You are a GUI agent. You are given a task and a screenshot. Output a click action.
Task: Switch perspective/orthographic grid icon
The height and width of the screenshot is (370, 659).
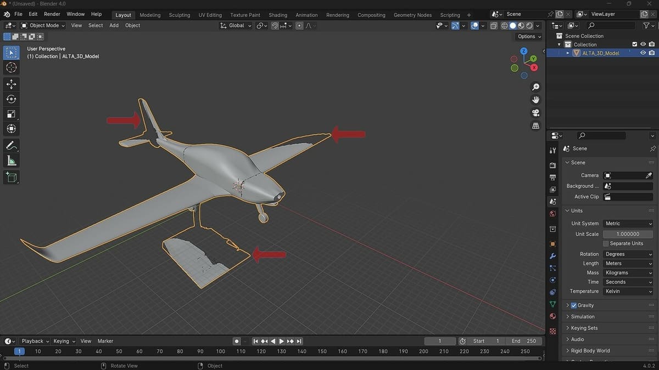pos(536,126)
